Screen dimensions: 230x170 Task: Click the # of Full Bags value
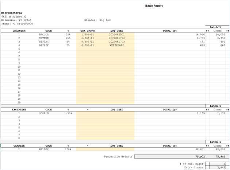217,164
